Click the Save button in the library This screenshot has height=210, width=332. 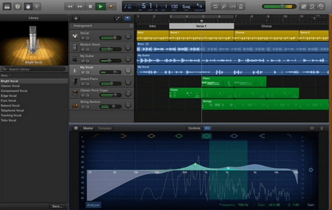tap(57, 206)
